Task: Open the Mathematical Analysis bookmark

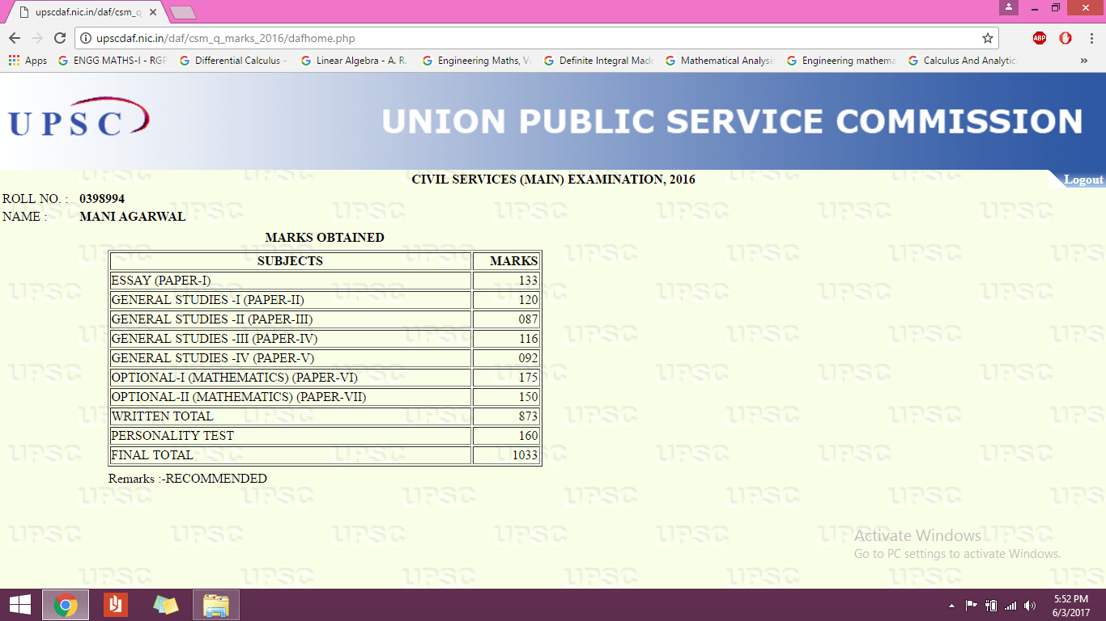Action: point(719,61)
